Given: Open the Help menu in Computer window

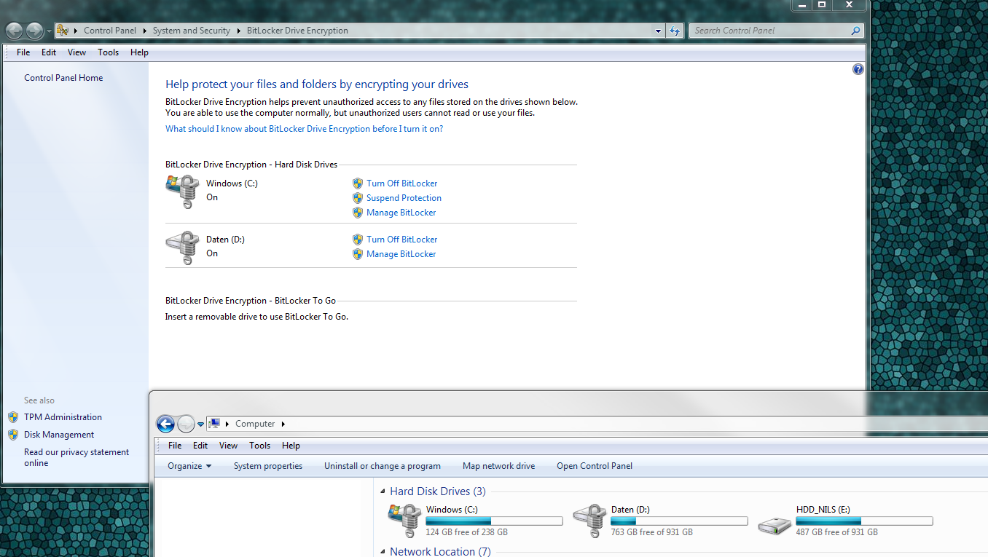Looking at the screenshot, I should point(291,446).
